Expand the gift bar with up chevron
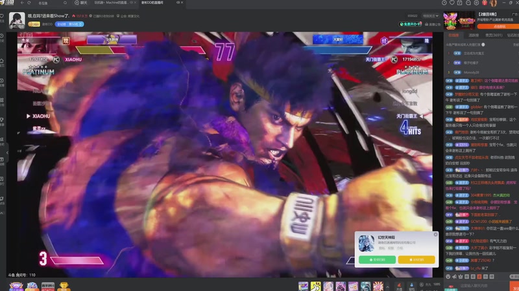Screen dimensions: 519x291 coord(387,286)
